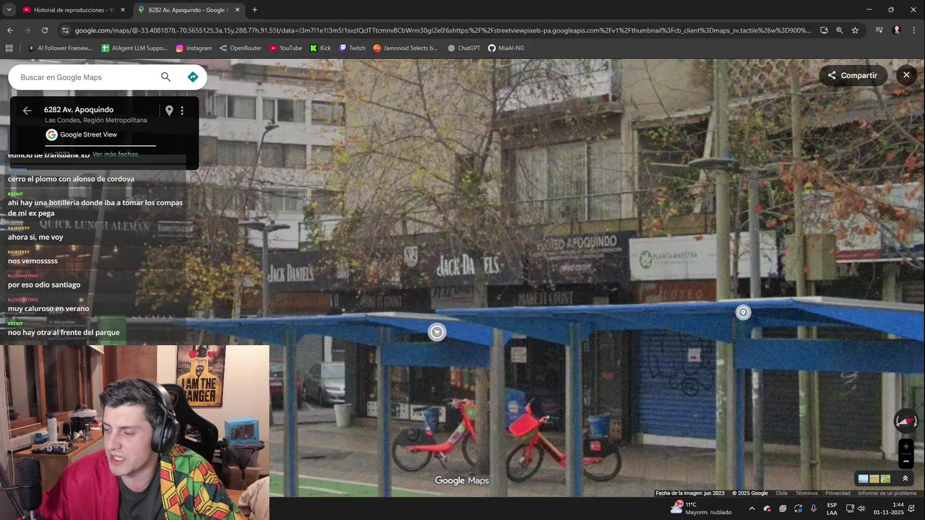The height and width of the screenshot is (520, 925).
Task: Close the 'Historial de reproducciones' tab
Action: (x=122, y=10)
